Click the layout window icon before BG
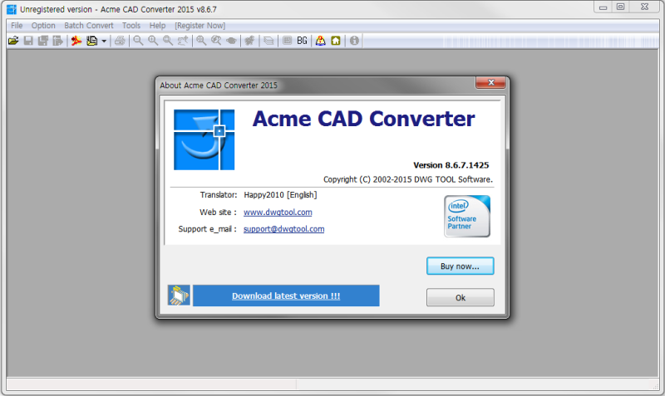665x396 pixels. (287, 41)
